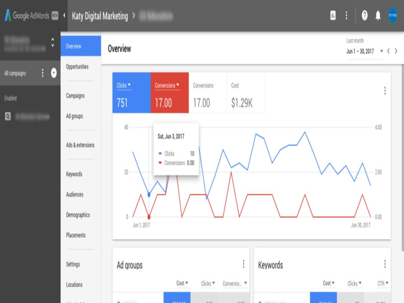
Task: Open the Overview tab
Action: 81,46
